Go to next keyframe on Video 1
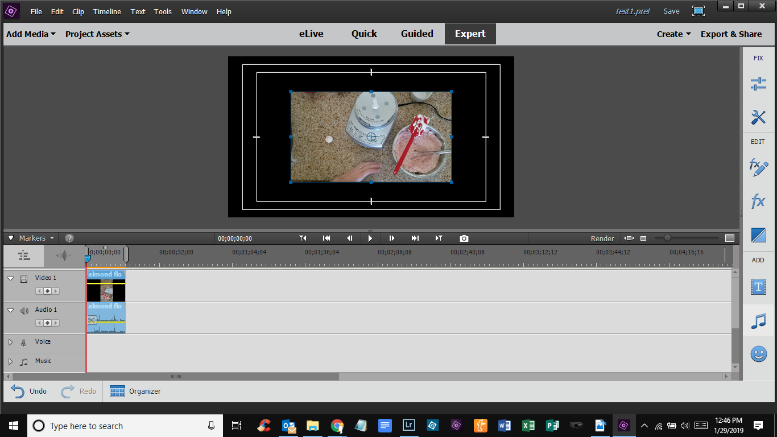 (x=56, y=291)
